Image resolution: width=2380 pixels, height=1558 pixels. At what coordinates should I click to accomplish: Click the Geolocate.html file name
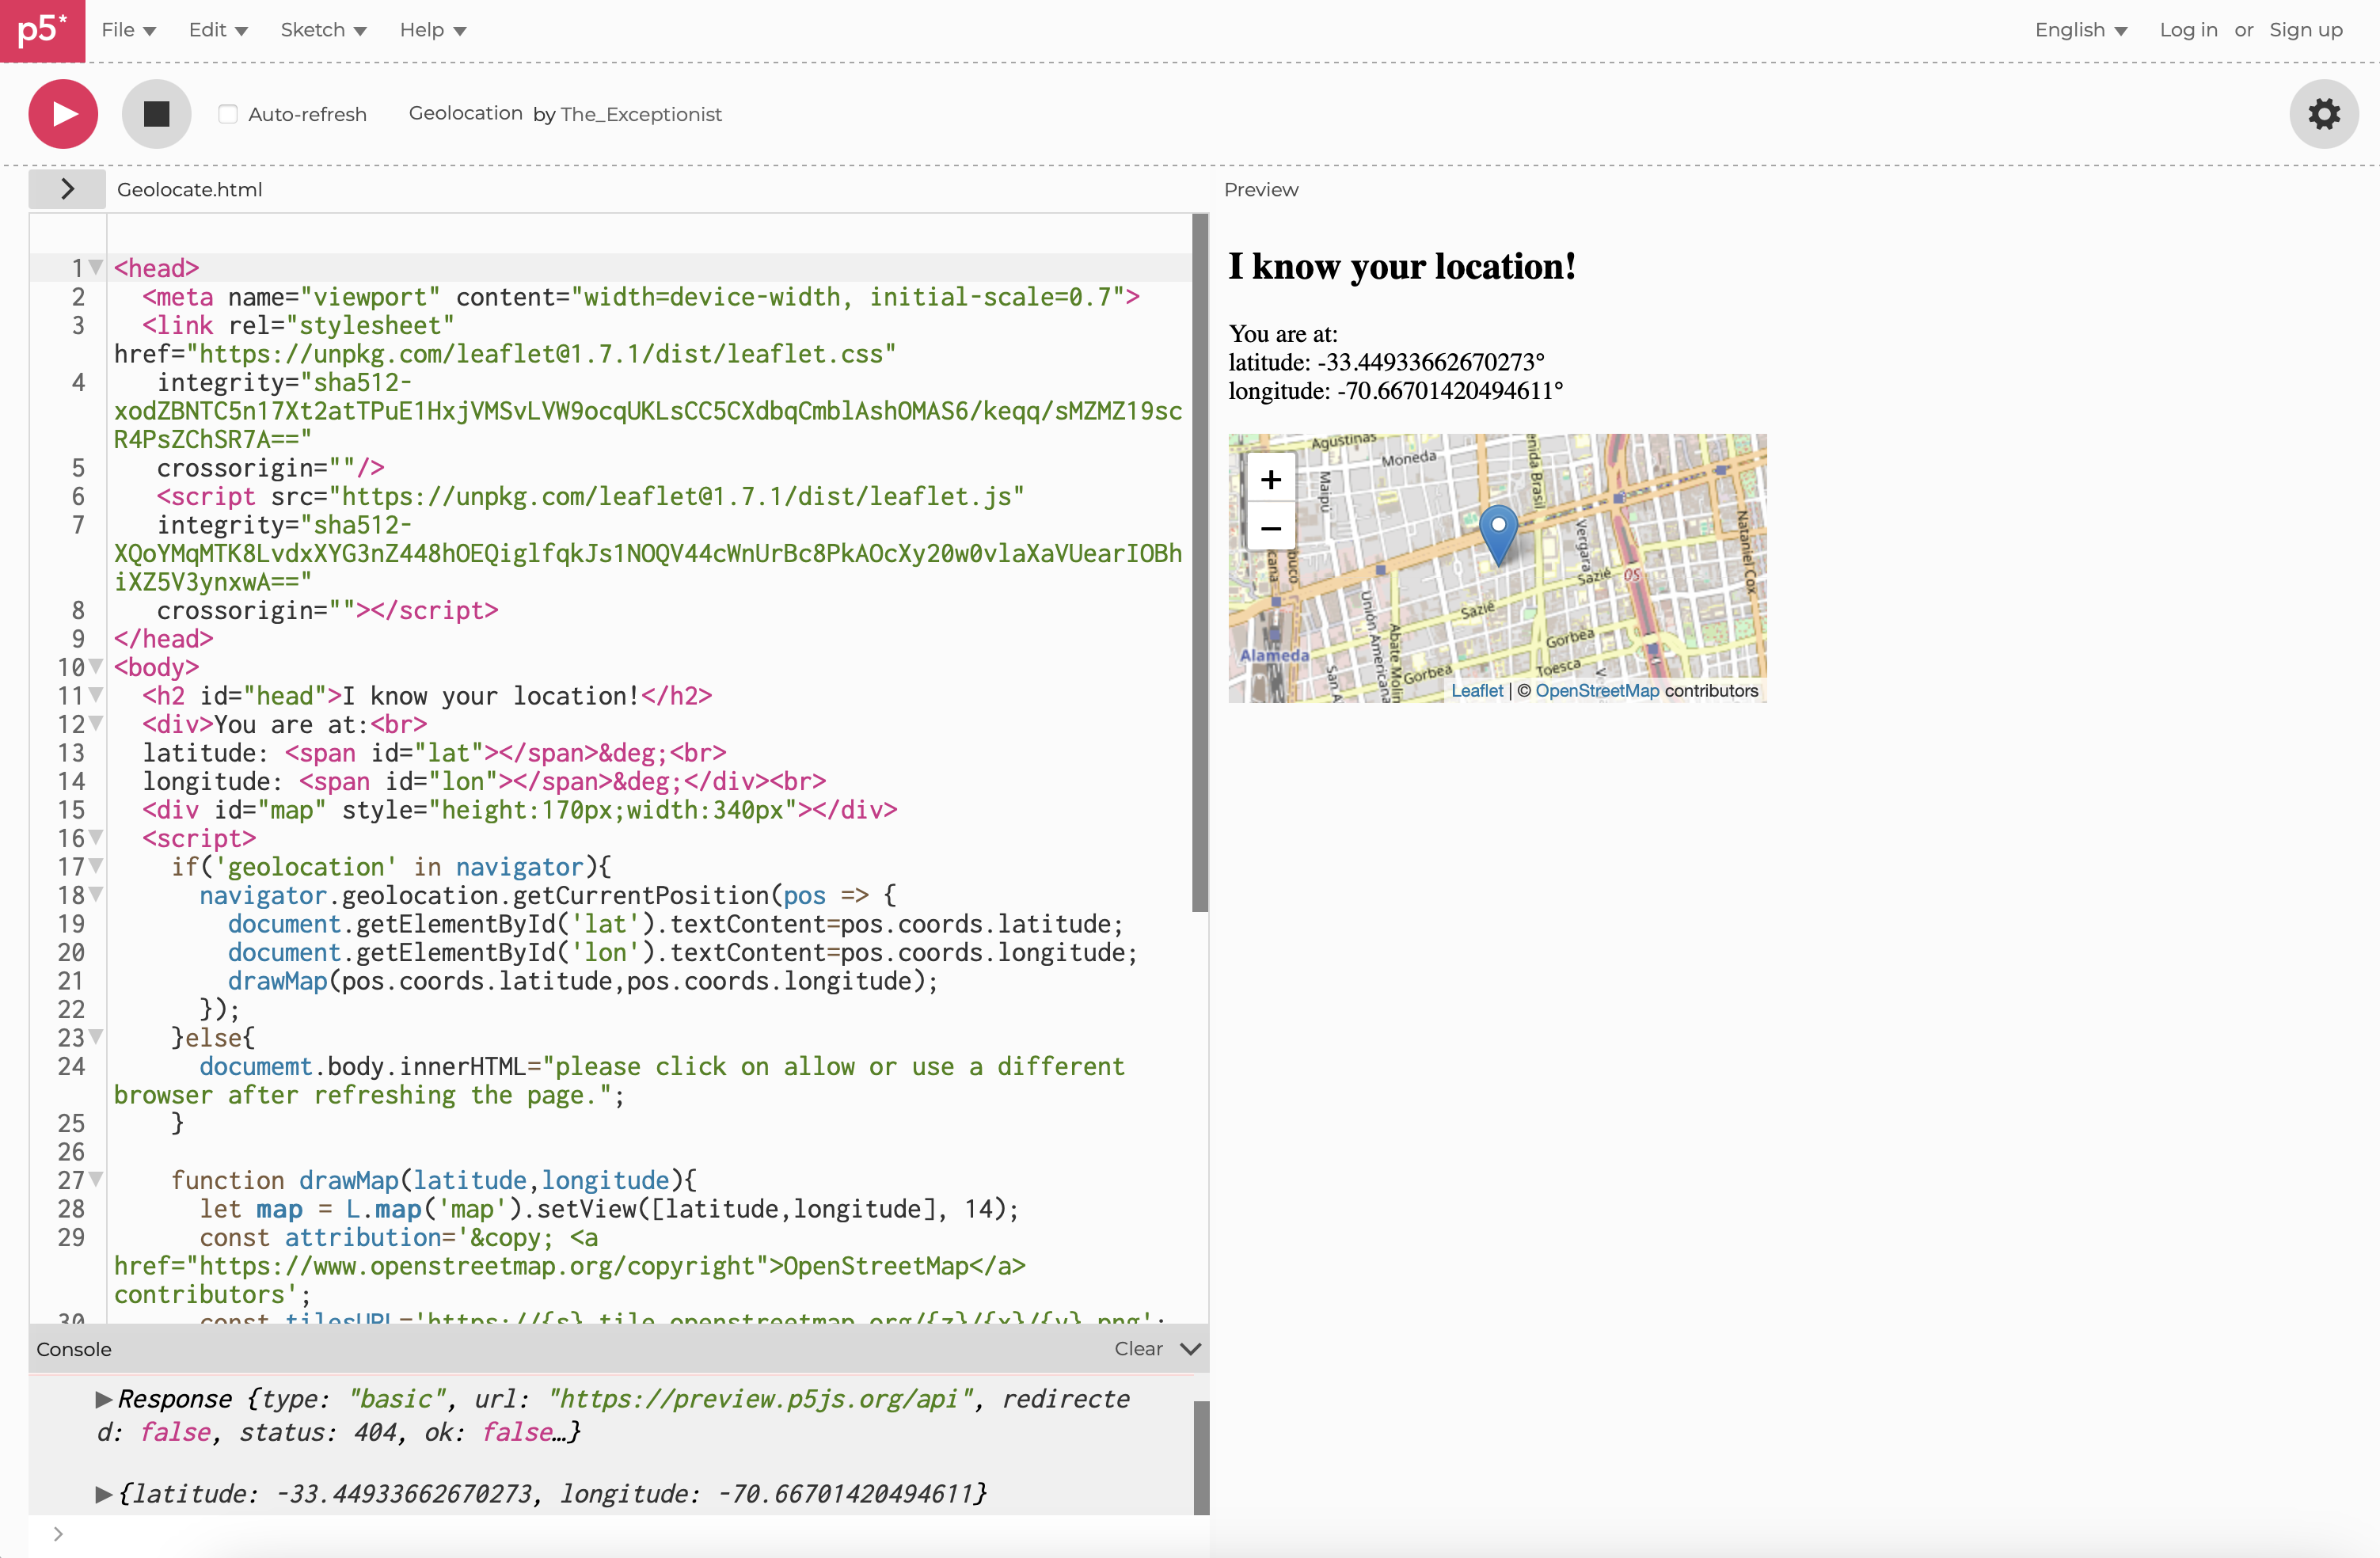190,189
